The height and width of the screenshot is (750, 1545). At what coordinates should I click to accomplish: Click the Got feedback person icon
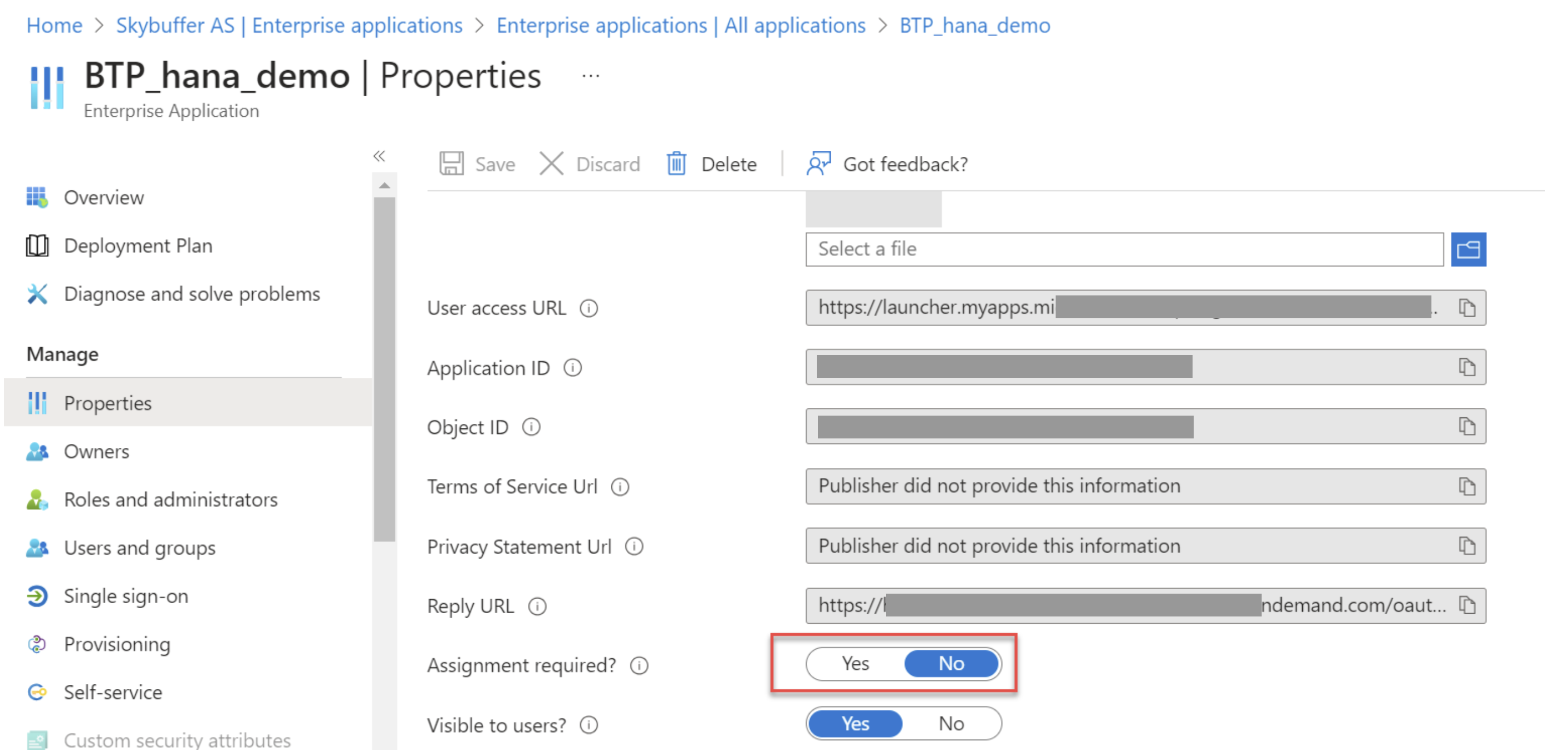pyautogui.click(x=818, y=163)
